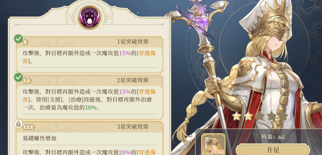Click the third unlit star under character
Viewport: 322px width, 155px height.
(260, 116)
